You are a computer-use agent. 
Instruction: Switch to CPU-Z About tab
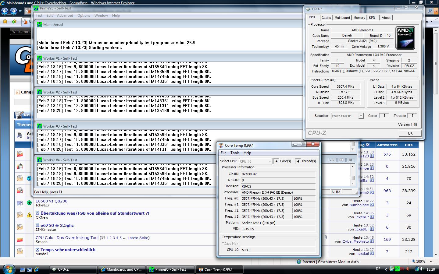[386, 18]
